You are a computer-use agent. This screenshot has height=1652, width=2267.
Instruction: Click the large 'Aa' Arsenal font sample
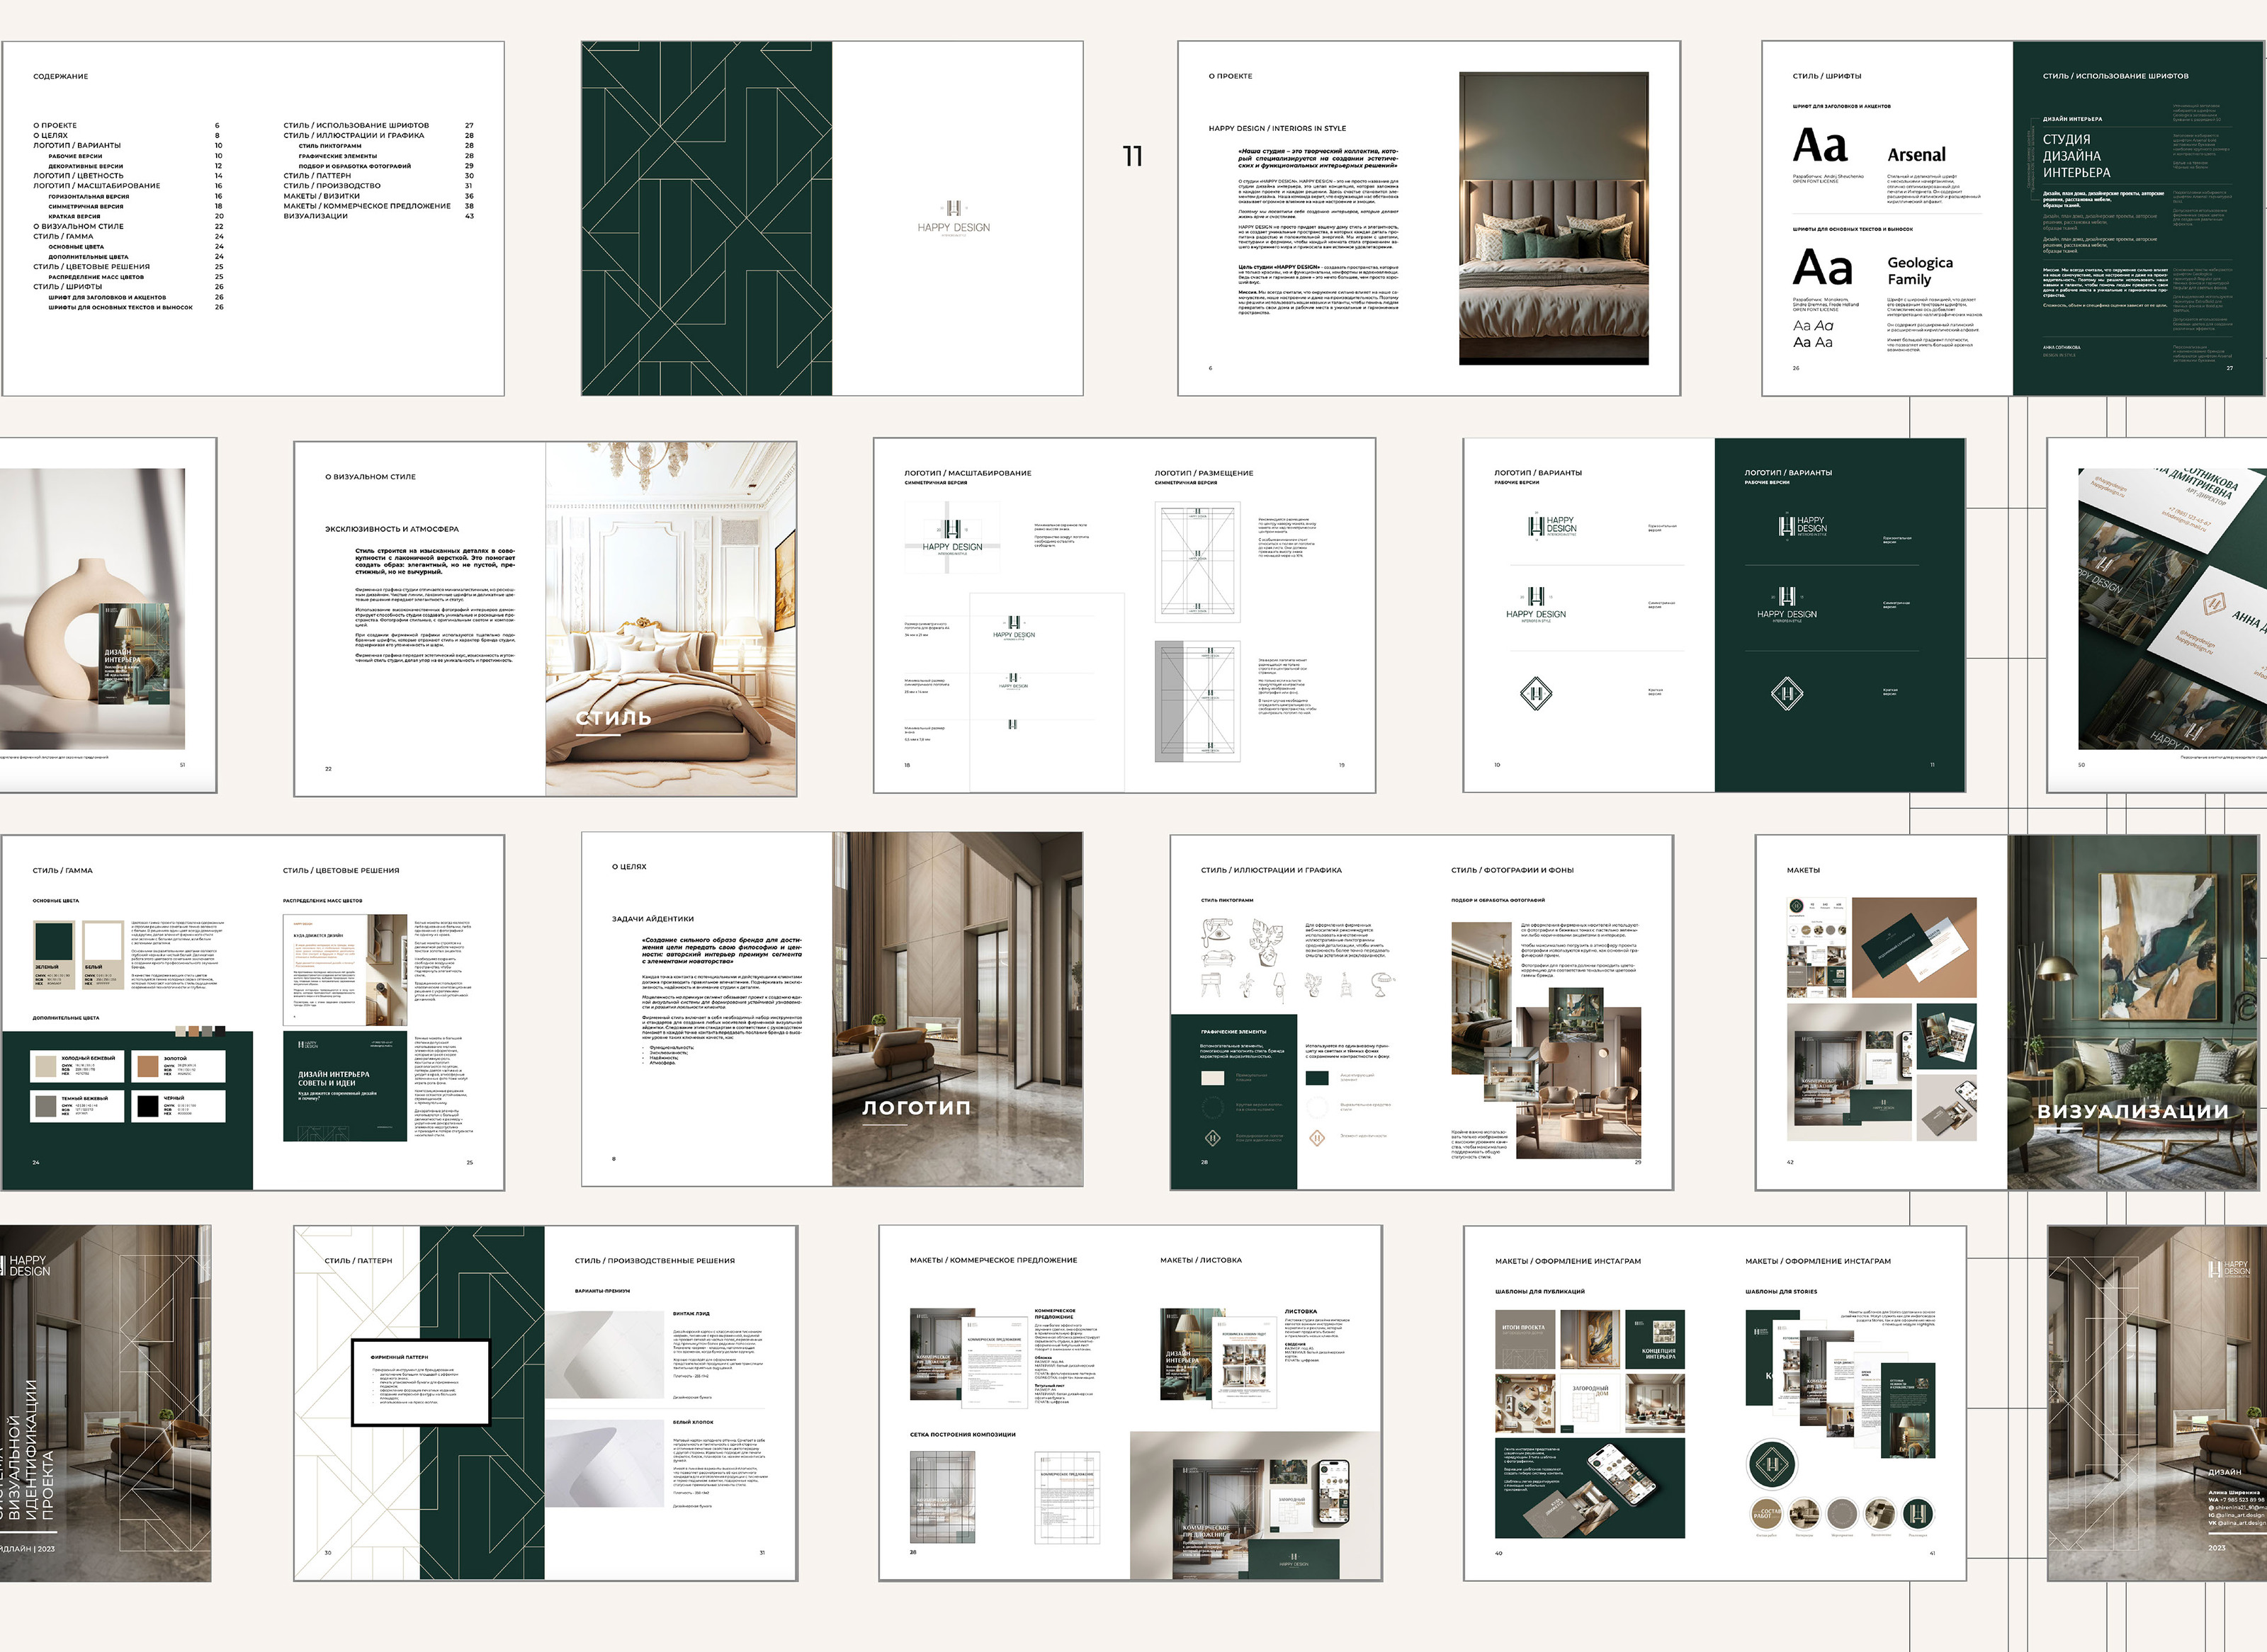coord(1820,146)
